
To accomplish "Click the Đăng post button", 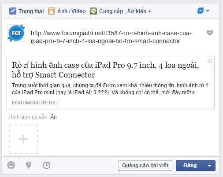I will point(190,166).
